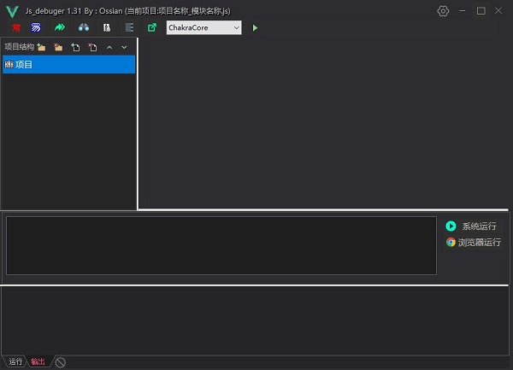Open the binoculars search tool
513x370 pixels.
(84, 27)
